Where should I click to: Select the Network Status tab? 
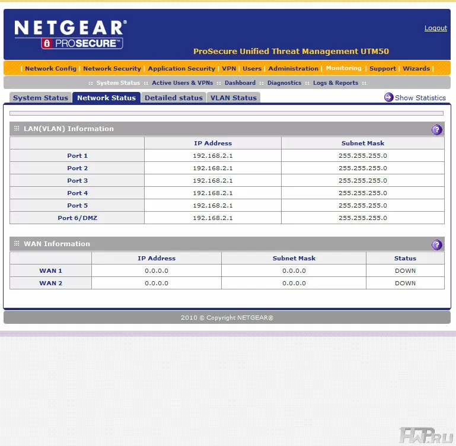point(106,98)
